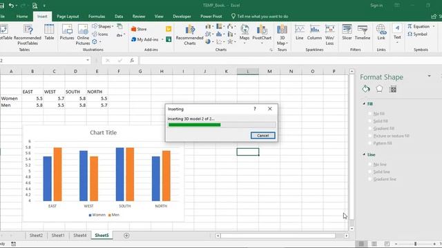The width and height of the screenshot is (442, 248).
Task: Open Charts dialog launcher
Action: coord(271,50)
